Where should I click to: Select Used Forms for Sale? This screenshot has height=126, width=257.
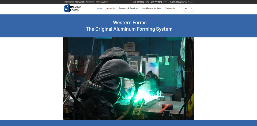coord(151,9)
